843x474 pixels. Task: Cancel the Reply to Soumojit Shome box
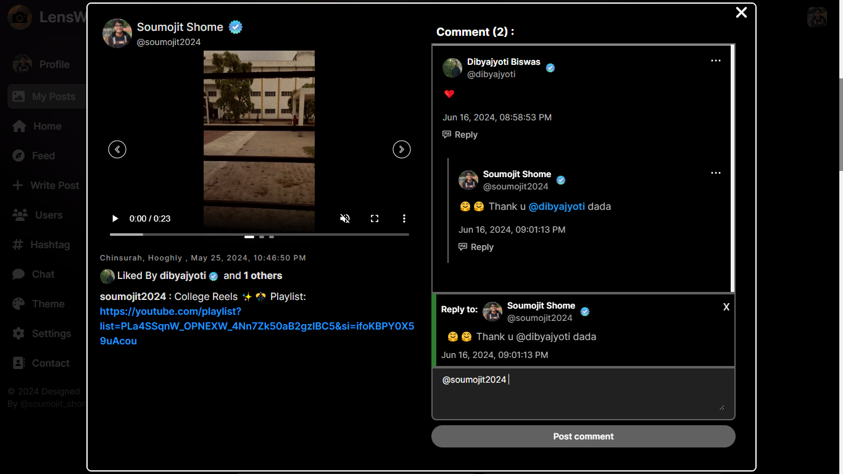(726, 307)
